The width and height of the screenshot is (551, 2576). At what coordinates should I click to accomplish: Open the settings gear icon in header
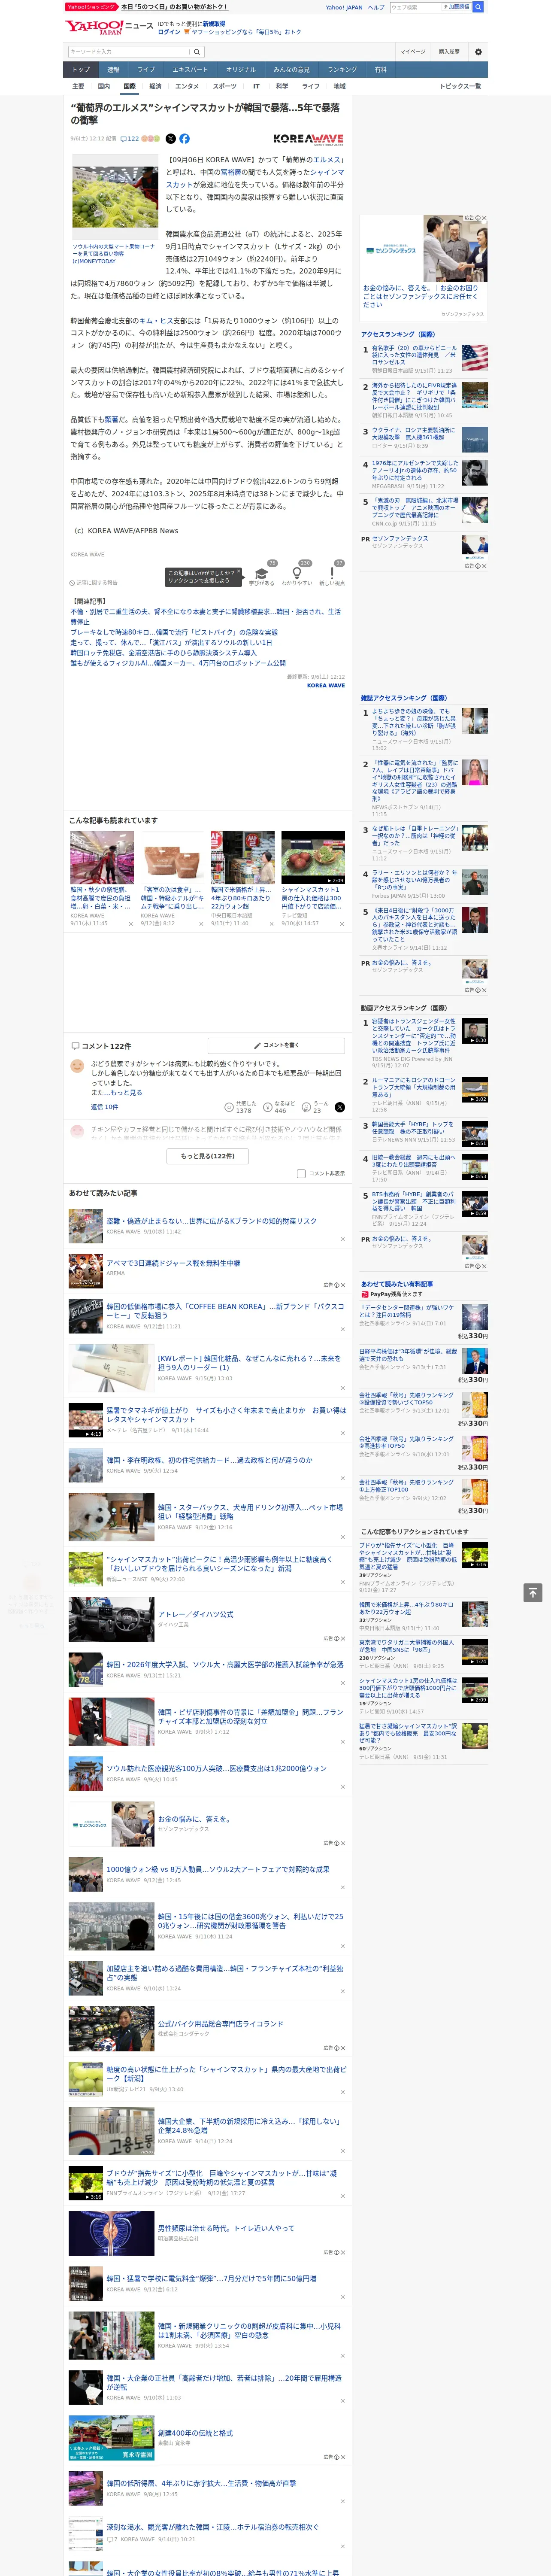pyautogui.click(x=477, y=52)
